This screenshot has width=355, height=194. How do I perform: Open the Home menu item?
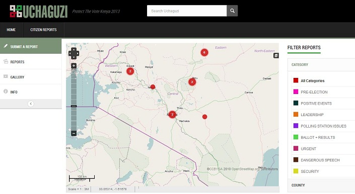coord(11,30)
